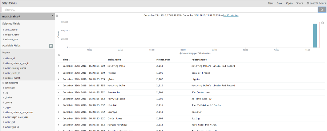The height and width of the screenshot is (131, 327).
Task: Click the Available Fields heading
Action: click(11, 45)
